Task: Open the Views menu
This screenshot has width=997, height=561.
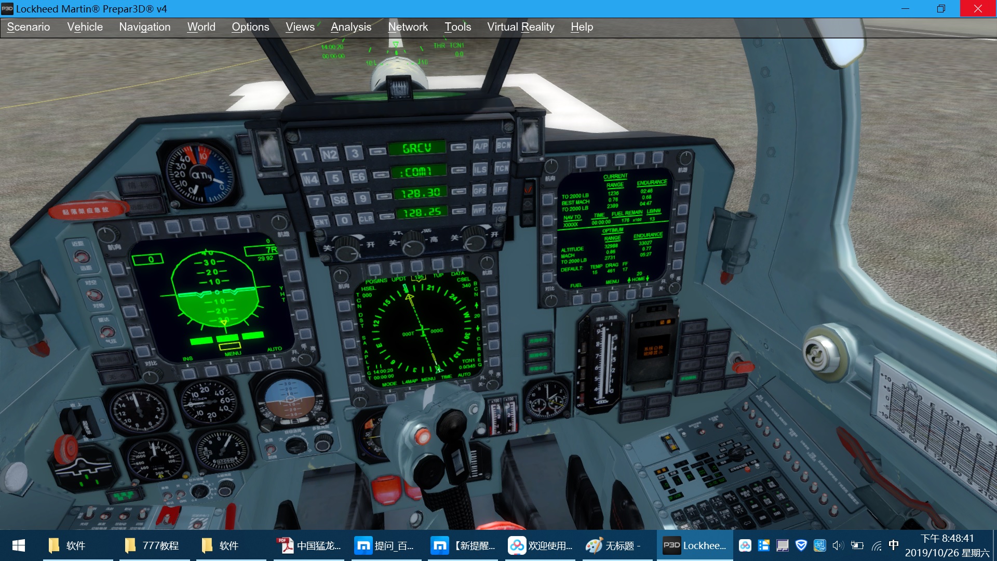Action: pyautogui.click(x=300, y=28)
